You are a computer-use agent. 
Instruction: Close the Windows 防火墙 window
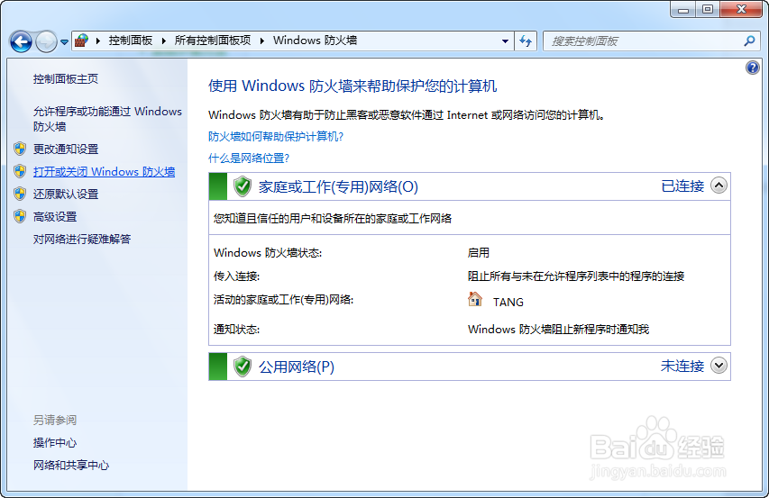[741, 9]
